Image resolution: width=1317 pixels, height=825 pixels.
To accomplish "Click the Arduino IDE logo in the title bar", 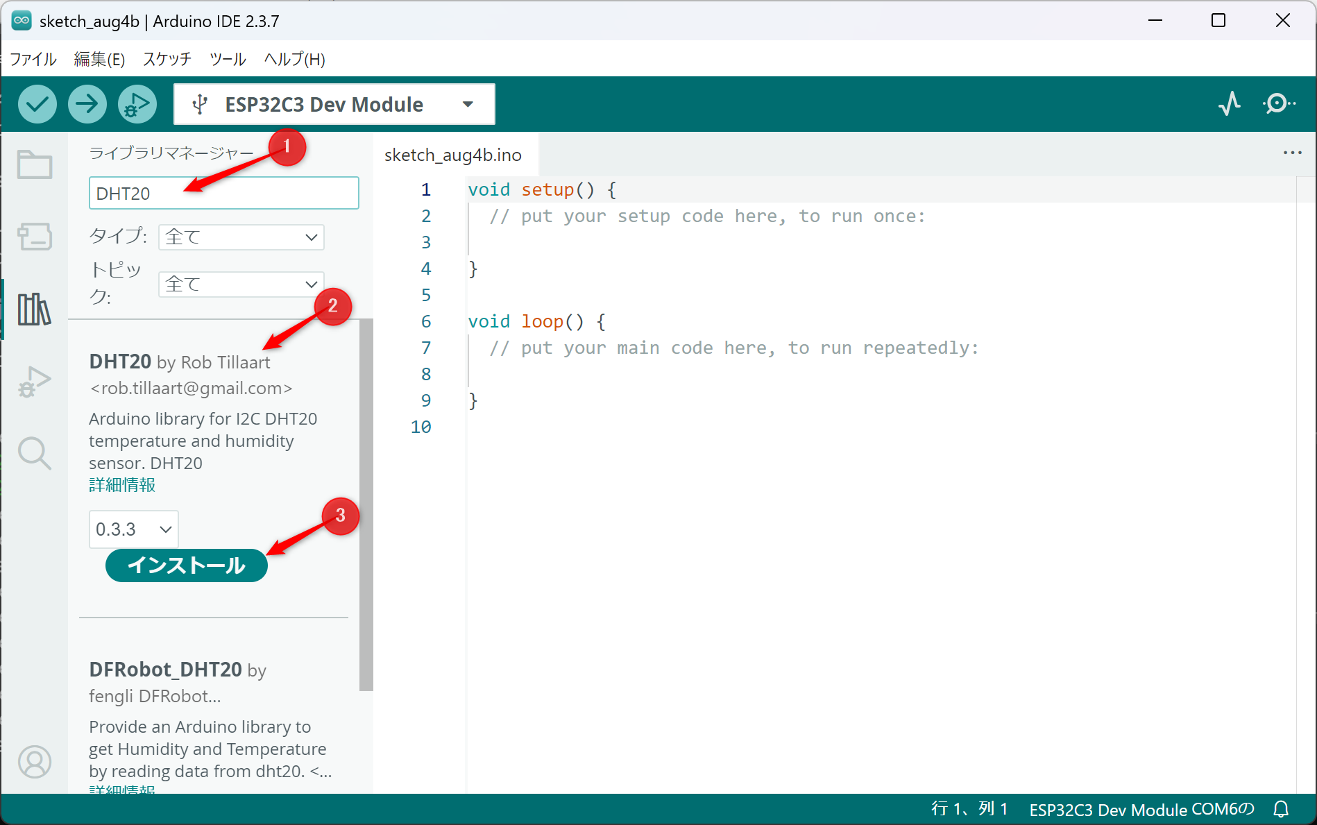I will (22, 21).
